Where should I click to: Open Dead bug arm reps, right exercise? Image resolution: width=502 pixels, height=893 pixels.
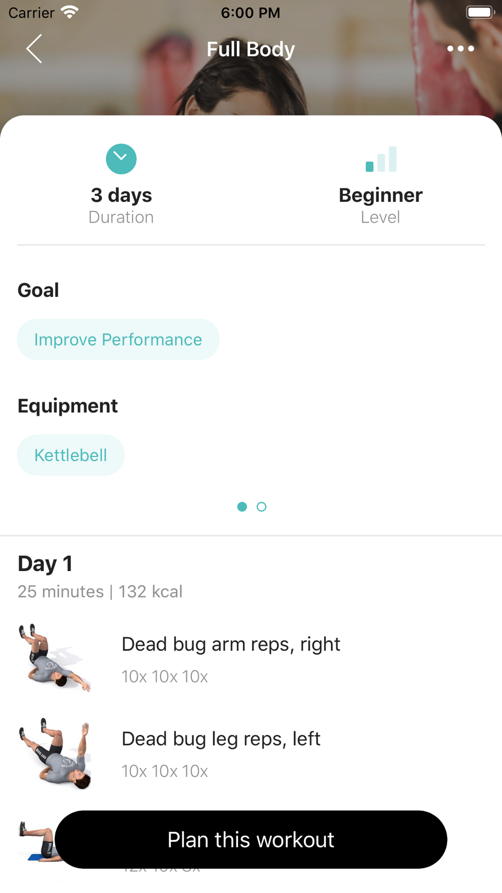point(251,658)
